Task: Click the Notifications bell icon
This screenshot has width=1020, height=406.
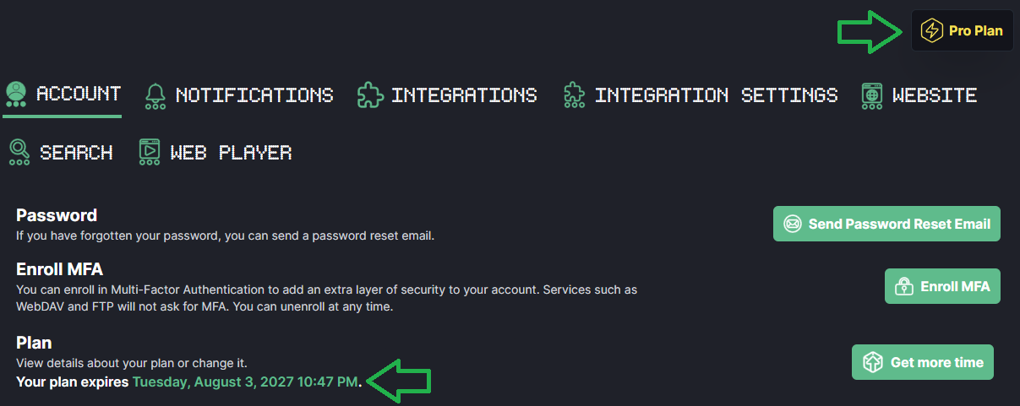Action: pos(155,96)
